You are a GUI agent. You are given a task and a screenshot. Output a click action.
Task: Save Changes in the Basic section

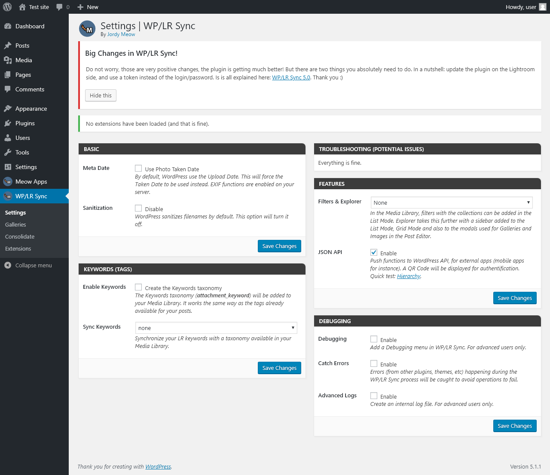tap(279, 246)
